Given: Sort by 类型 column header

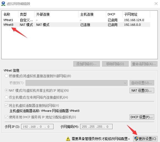Looking at the screenshot, I should point(26,14).
